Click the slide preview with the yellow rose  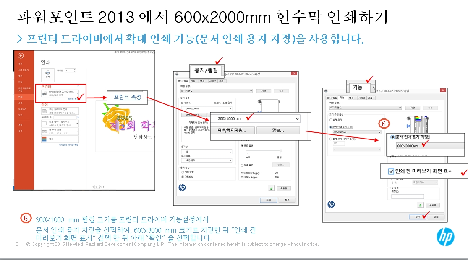tap(125, 126)
